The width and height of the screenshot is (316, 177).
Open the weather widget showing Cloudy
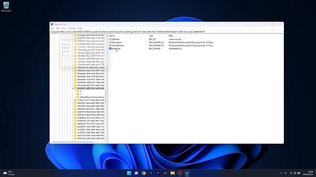(x=9, y=173)
